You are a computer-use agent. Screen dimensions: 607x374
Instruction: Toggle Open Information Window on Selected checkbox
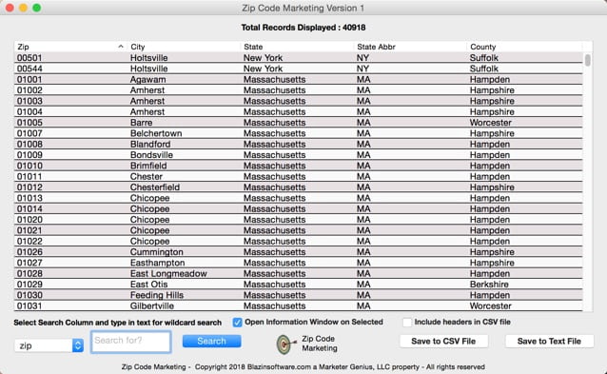(x=237, y=322)
